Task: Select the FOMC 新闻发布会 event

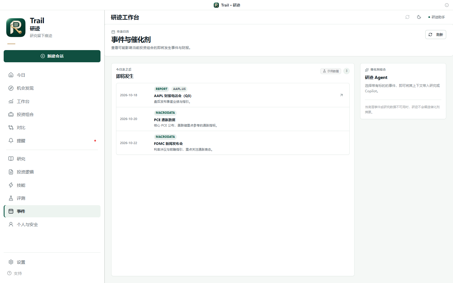Action: point(233,143)
